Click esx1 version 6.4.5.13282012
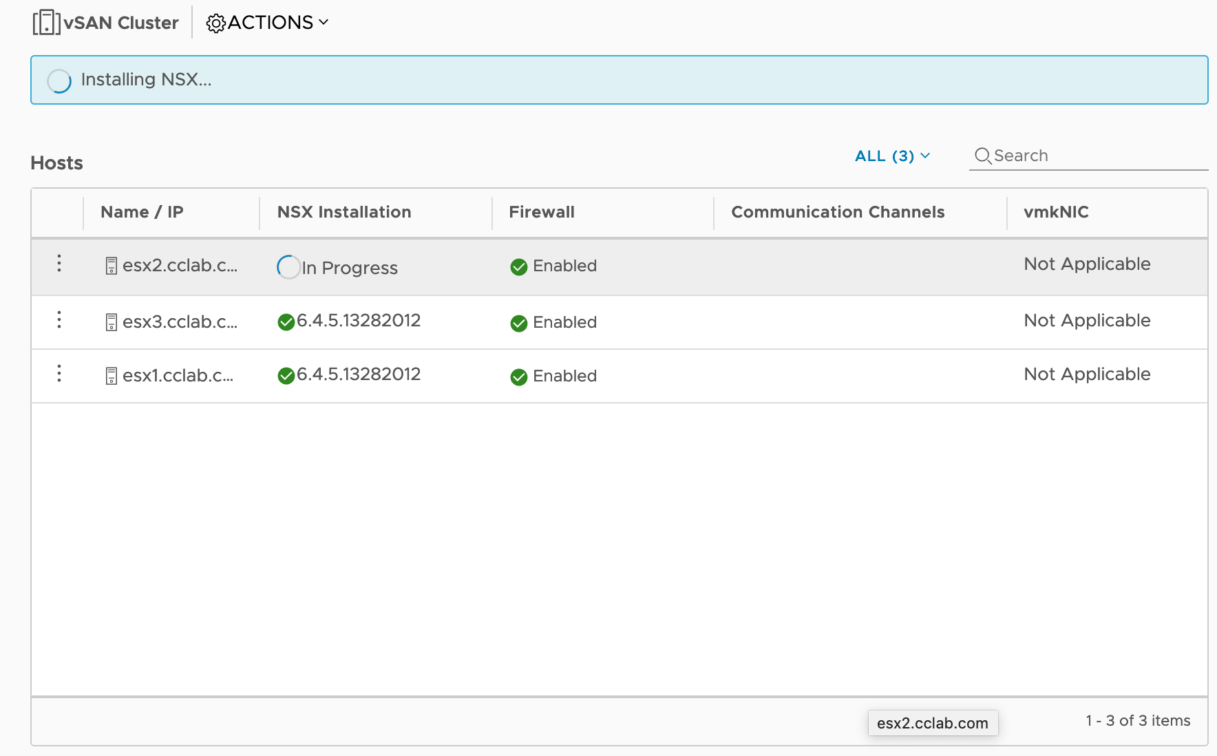Image resolution: width=1217 pixels, height=756 pixels. [359, 374]
